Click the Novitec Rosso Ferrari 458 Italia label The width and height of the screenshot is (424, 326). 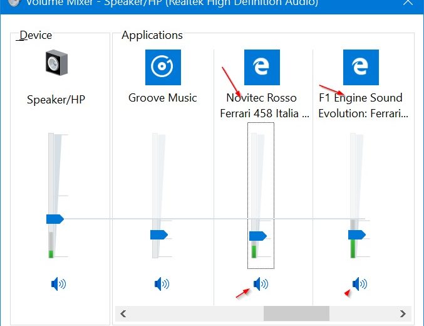point(264,105)
